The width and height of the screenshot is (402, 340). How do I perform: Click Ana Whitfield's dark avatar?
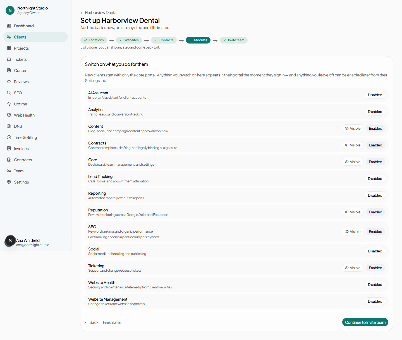point(10,241)
